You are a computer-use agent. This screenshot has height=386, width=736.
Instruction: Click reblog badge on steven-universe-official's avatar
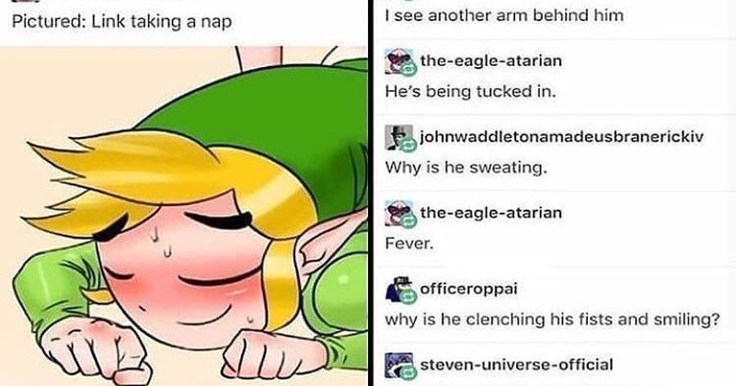point(408,373)
